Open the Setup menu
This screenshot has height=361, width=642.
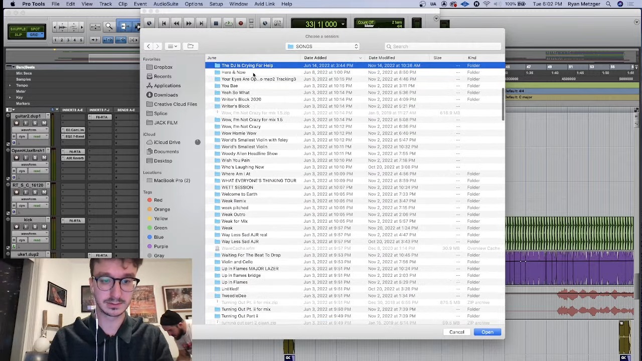216,4
